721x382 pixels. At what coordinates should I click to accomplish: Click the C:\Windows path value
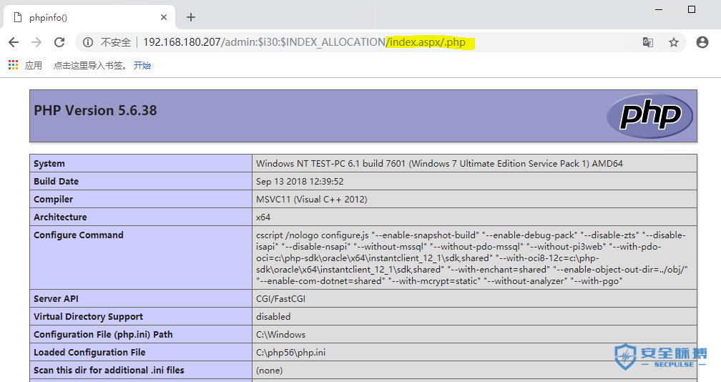[x=280, y=335]
